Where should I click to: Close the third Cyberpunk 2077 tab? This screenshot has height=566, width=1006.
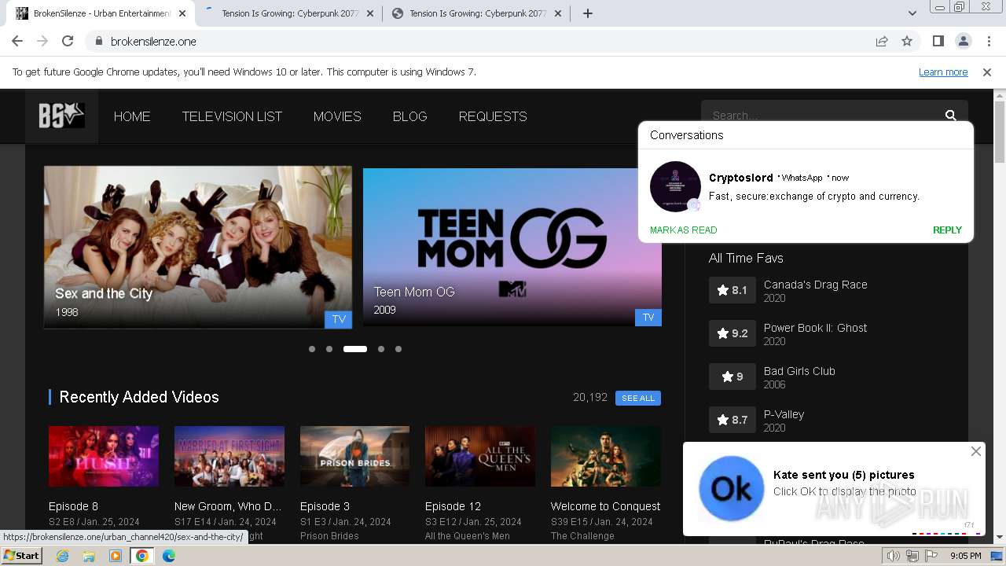(557, 13)
